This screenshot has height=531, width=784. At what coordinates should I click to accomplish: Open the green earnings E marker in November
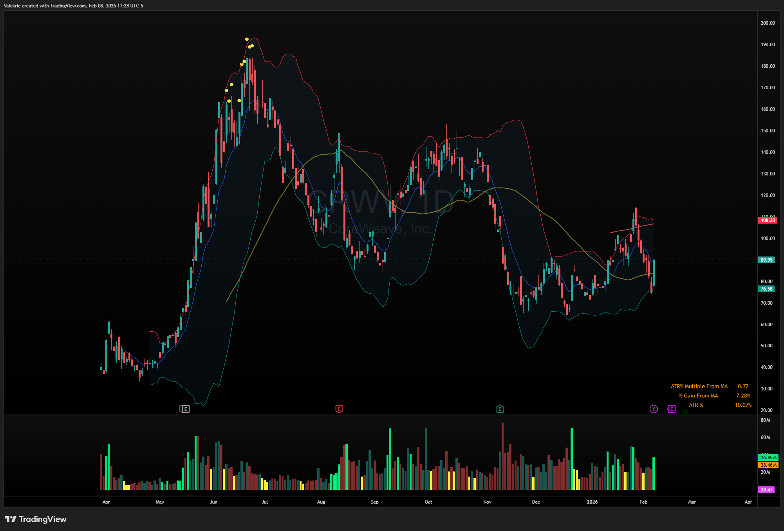tap(500, 409)
